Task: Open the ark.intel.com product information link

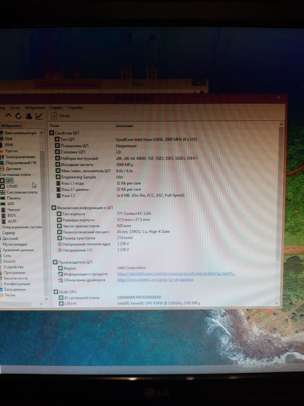Action: coord(176,273)
